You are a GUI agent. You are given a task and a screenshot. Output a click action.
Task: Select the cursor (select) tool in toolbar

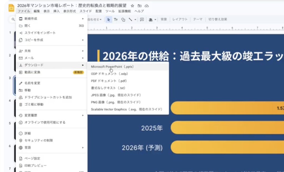pyautogui.click(x=109, y=19)
